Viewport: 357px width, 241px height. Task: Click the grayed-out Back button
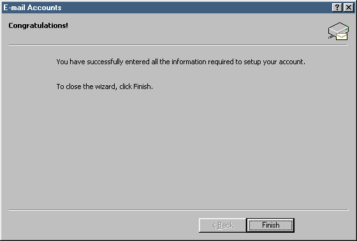click(222, 225)
